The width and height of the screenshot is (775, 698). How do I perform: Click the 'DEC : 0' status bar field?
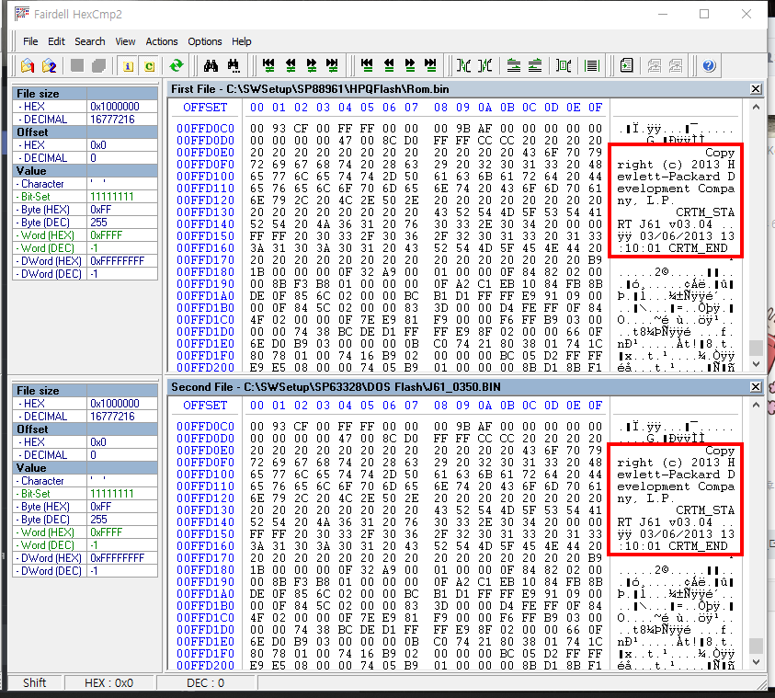tap(205, 682)
